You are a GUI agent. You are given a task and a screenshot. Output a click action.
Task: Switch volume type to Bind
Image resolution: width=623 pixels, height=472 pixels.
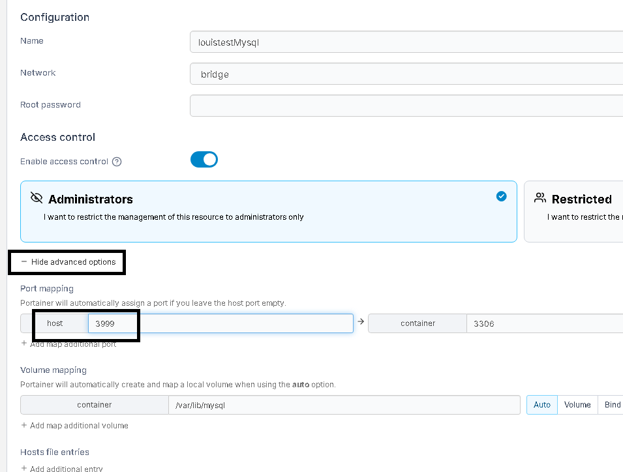[612, 404]
